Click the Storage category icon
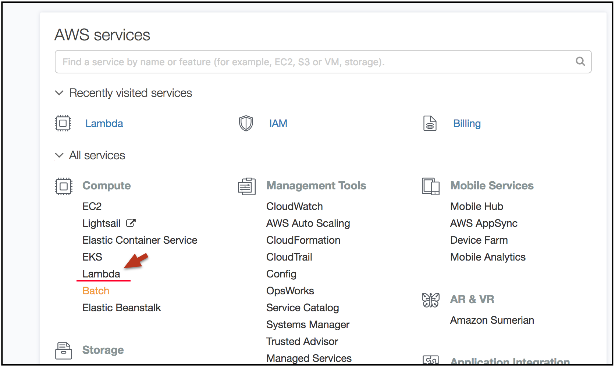 [64, 350]
